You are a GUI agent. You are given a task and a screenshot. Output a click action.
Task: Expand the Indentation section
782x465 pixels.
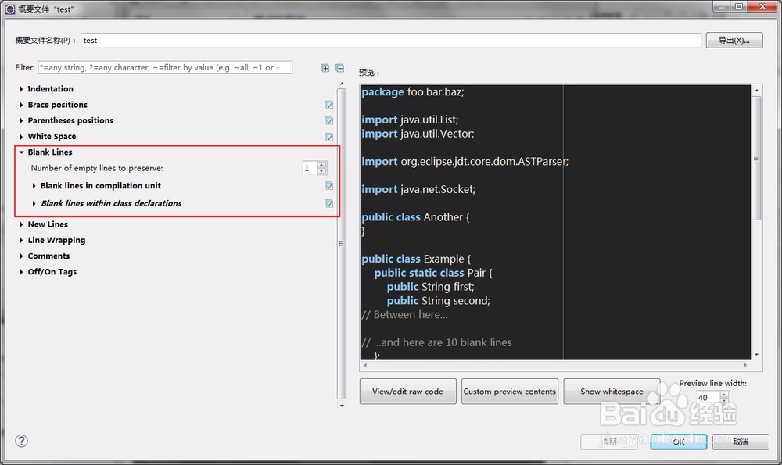[21, 89]
